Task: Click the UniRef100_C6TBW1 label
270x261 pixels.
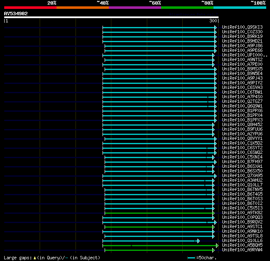Action: 242,92
